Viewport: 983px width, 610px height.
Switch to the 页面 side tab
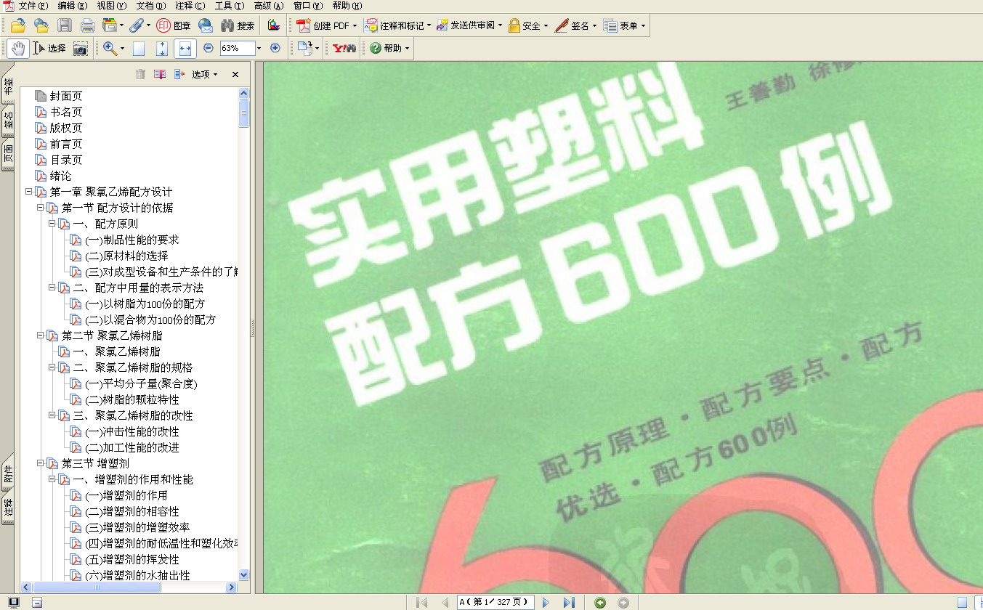point(8,155)
